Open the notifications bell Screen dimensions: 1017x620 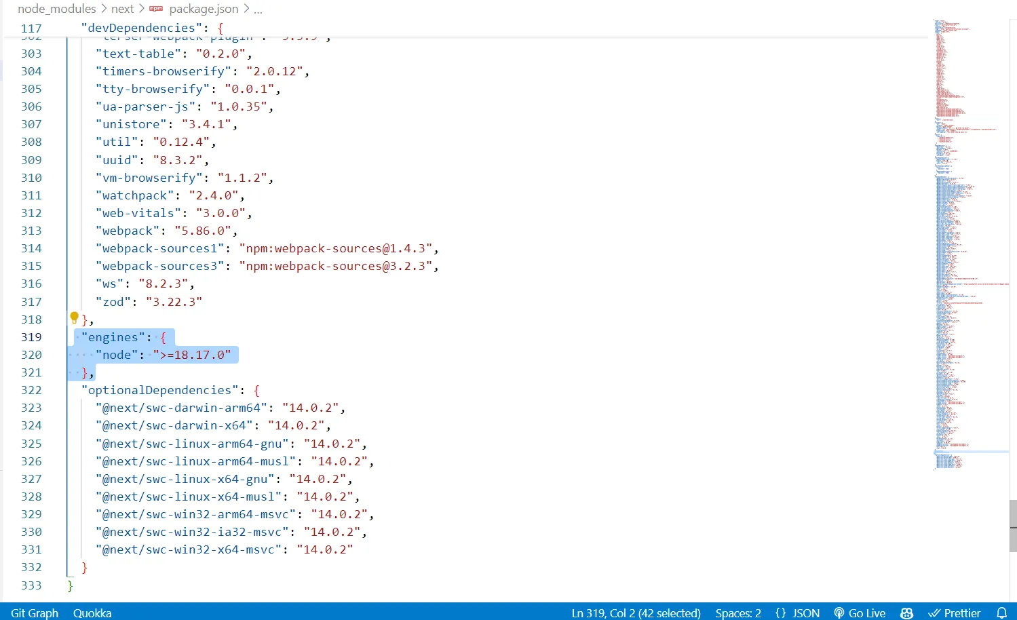[1001, 613]
